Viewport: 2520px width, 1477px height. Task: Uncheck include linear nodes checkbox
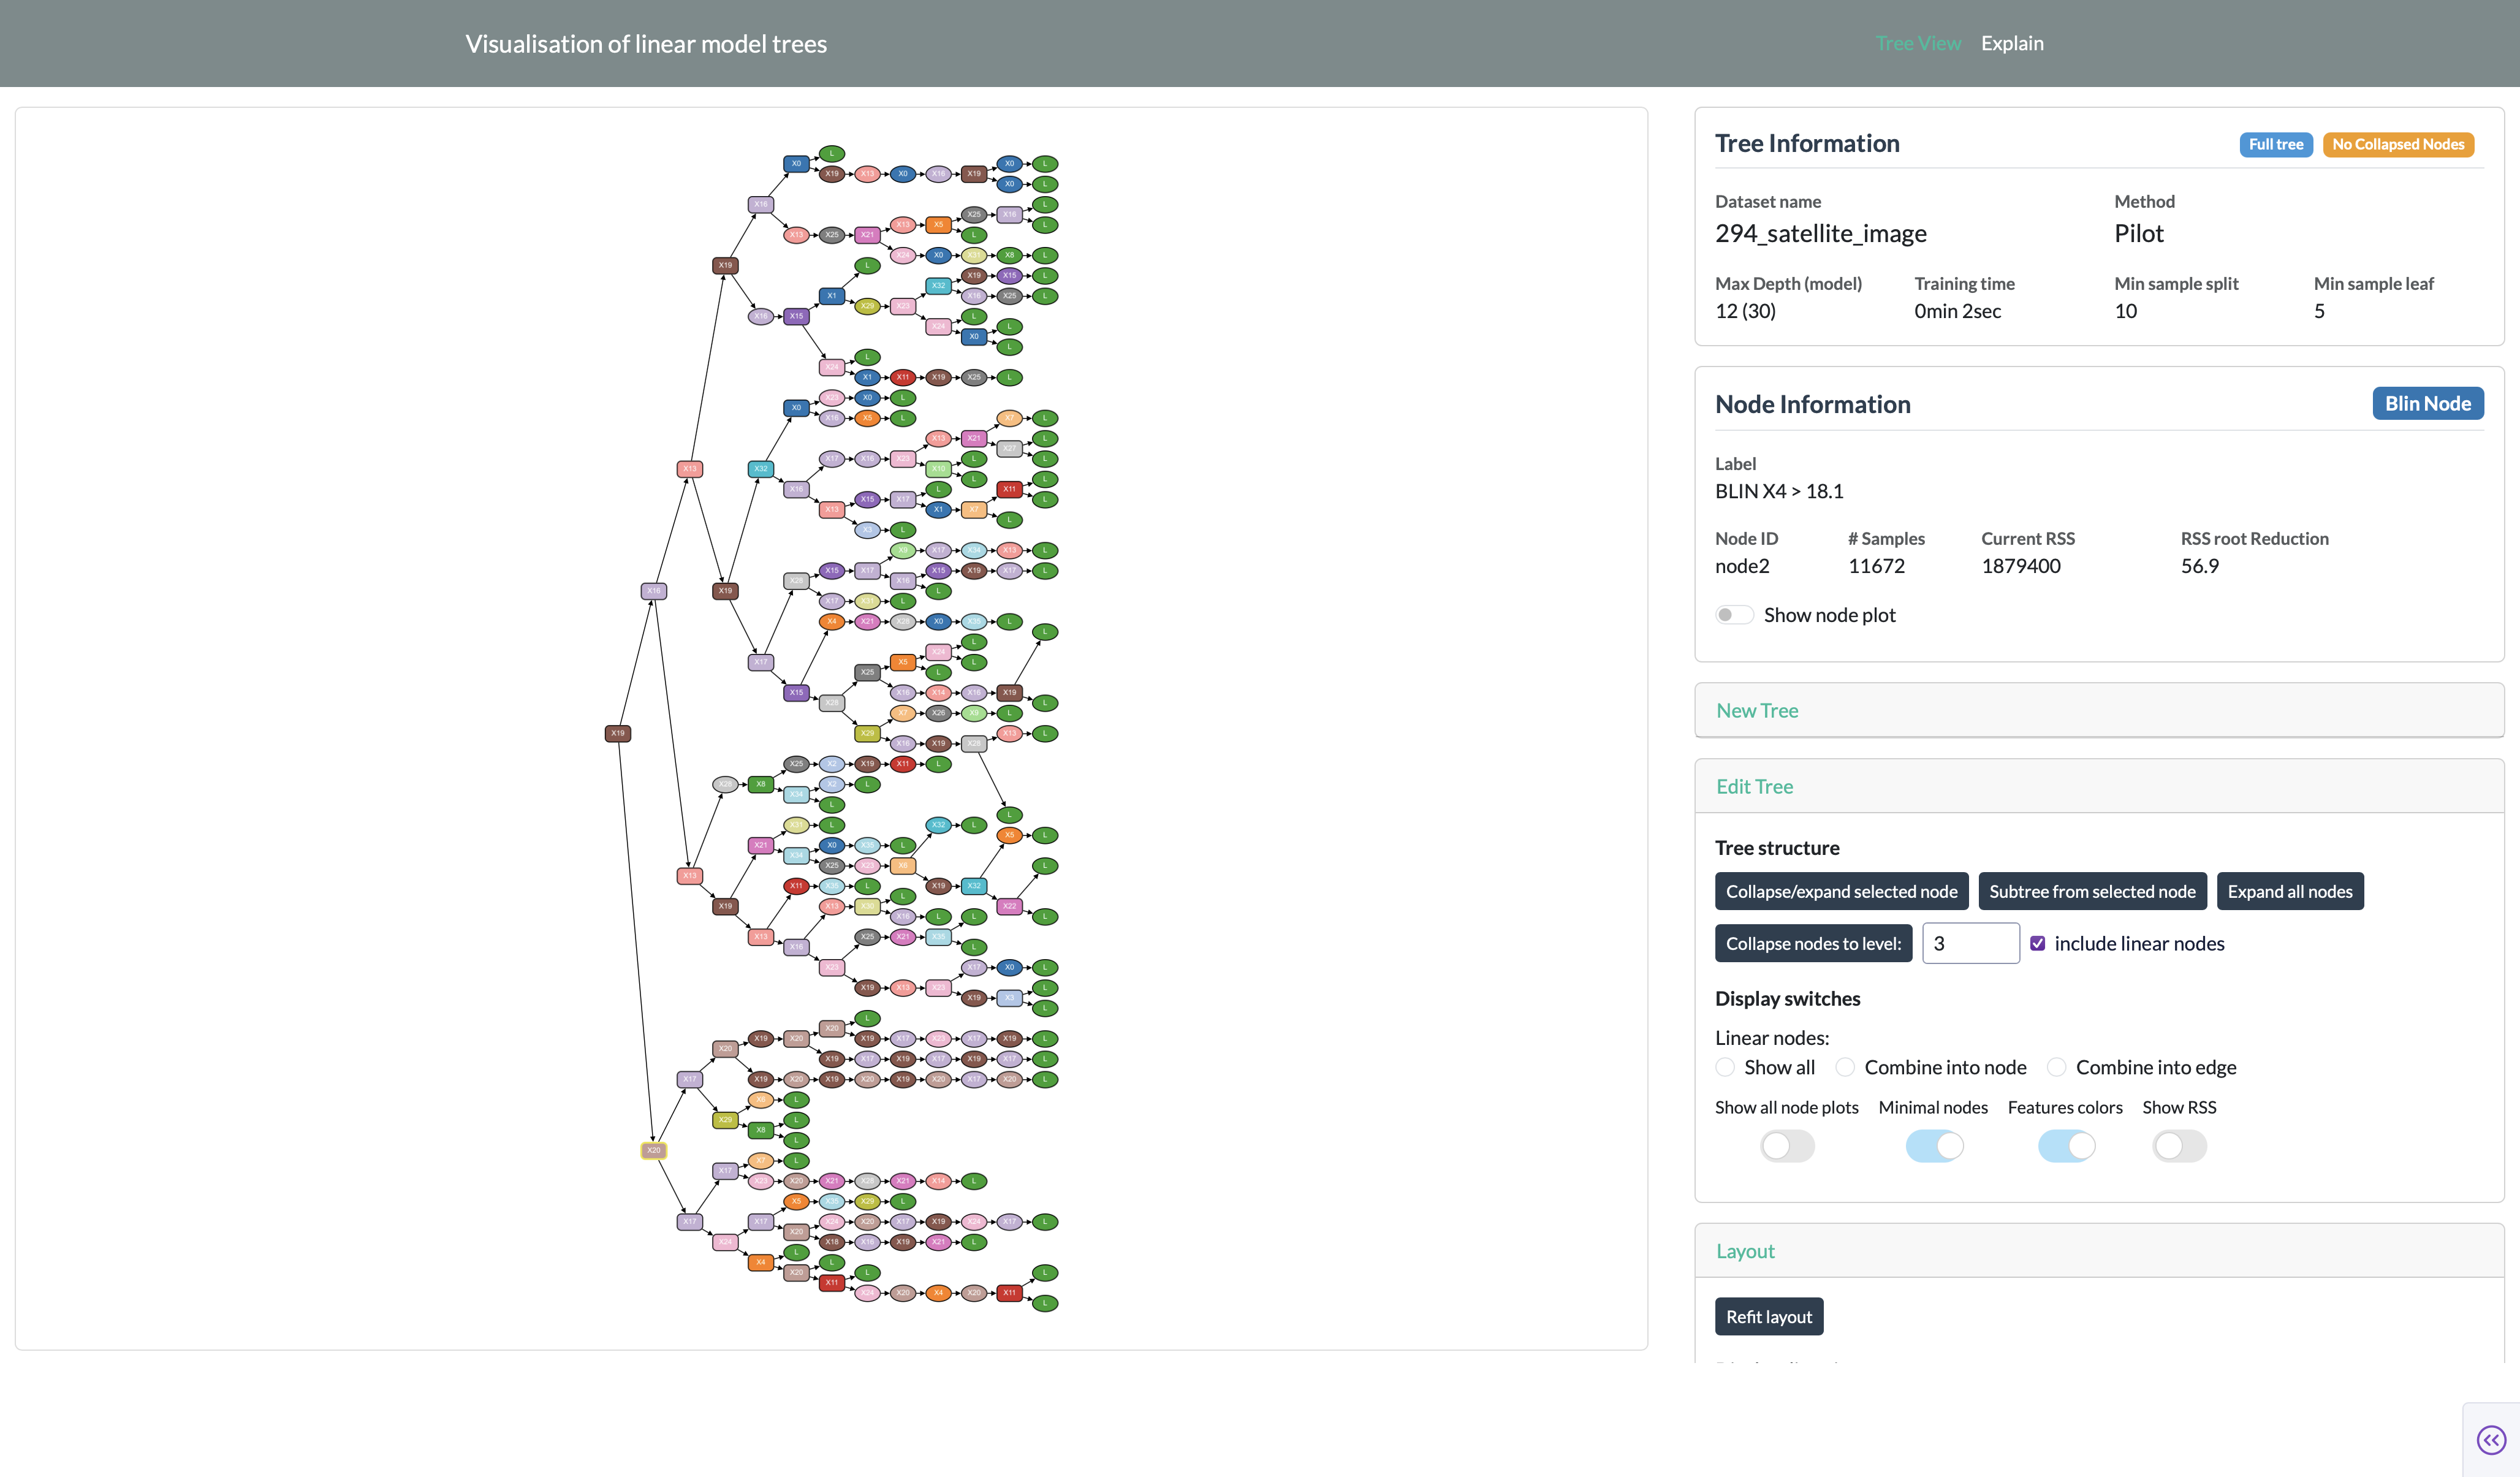2037,943
